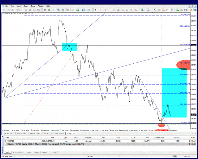Zoom in on the chart
Image resolution: width=198 pixels, height=159 pixels.
point(59,10)
